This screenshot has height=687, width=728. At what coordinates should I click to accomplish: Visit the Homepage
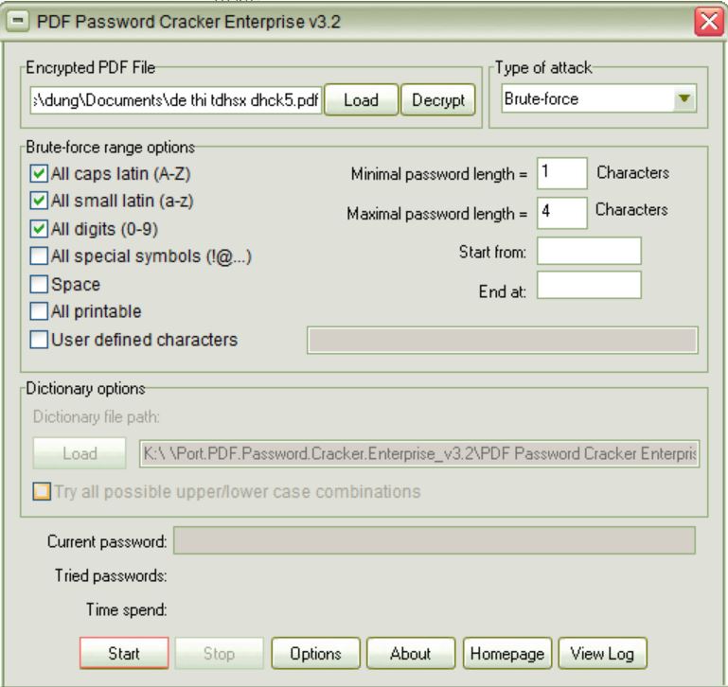[x=507, y=653]
